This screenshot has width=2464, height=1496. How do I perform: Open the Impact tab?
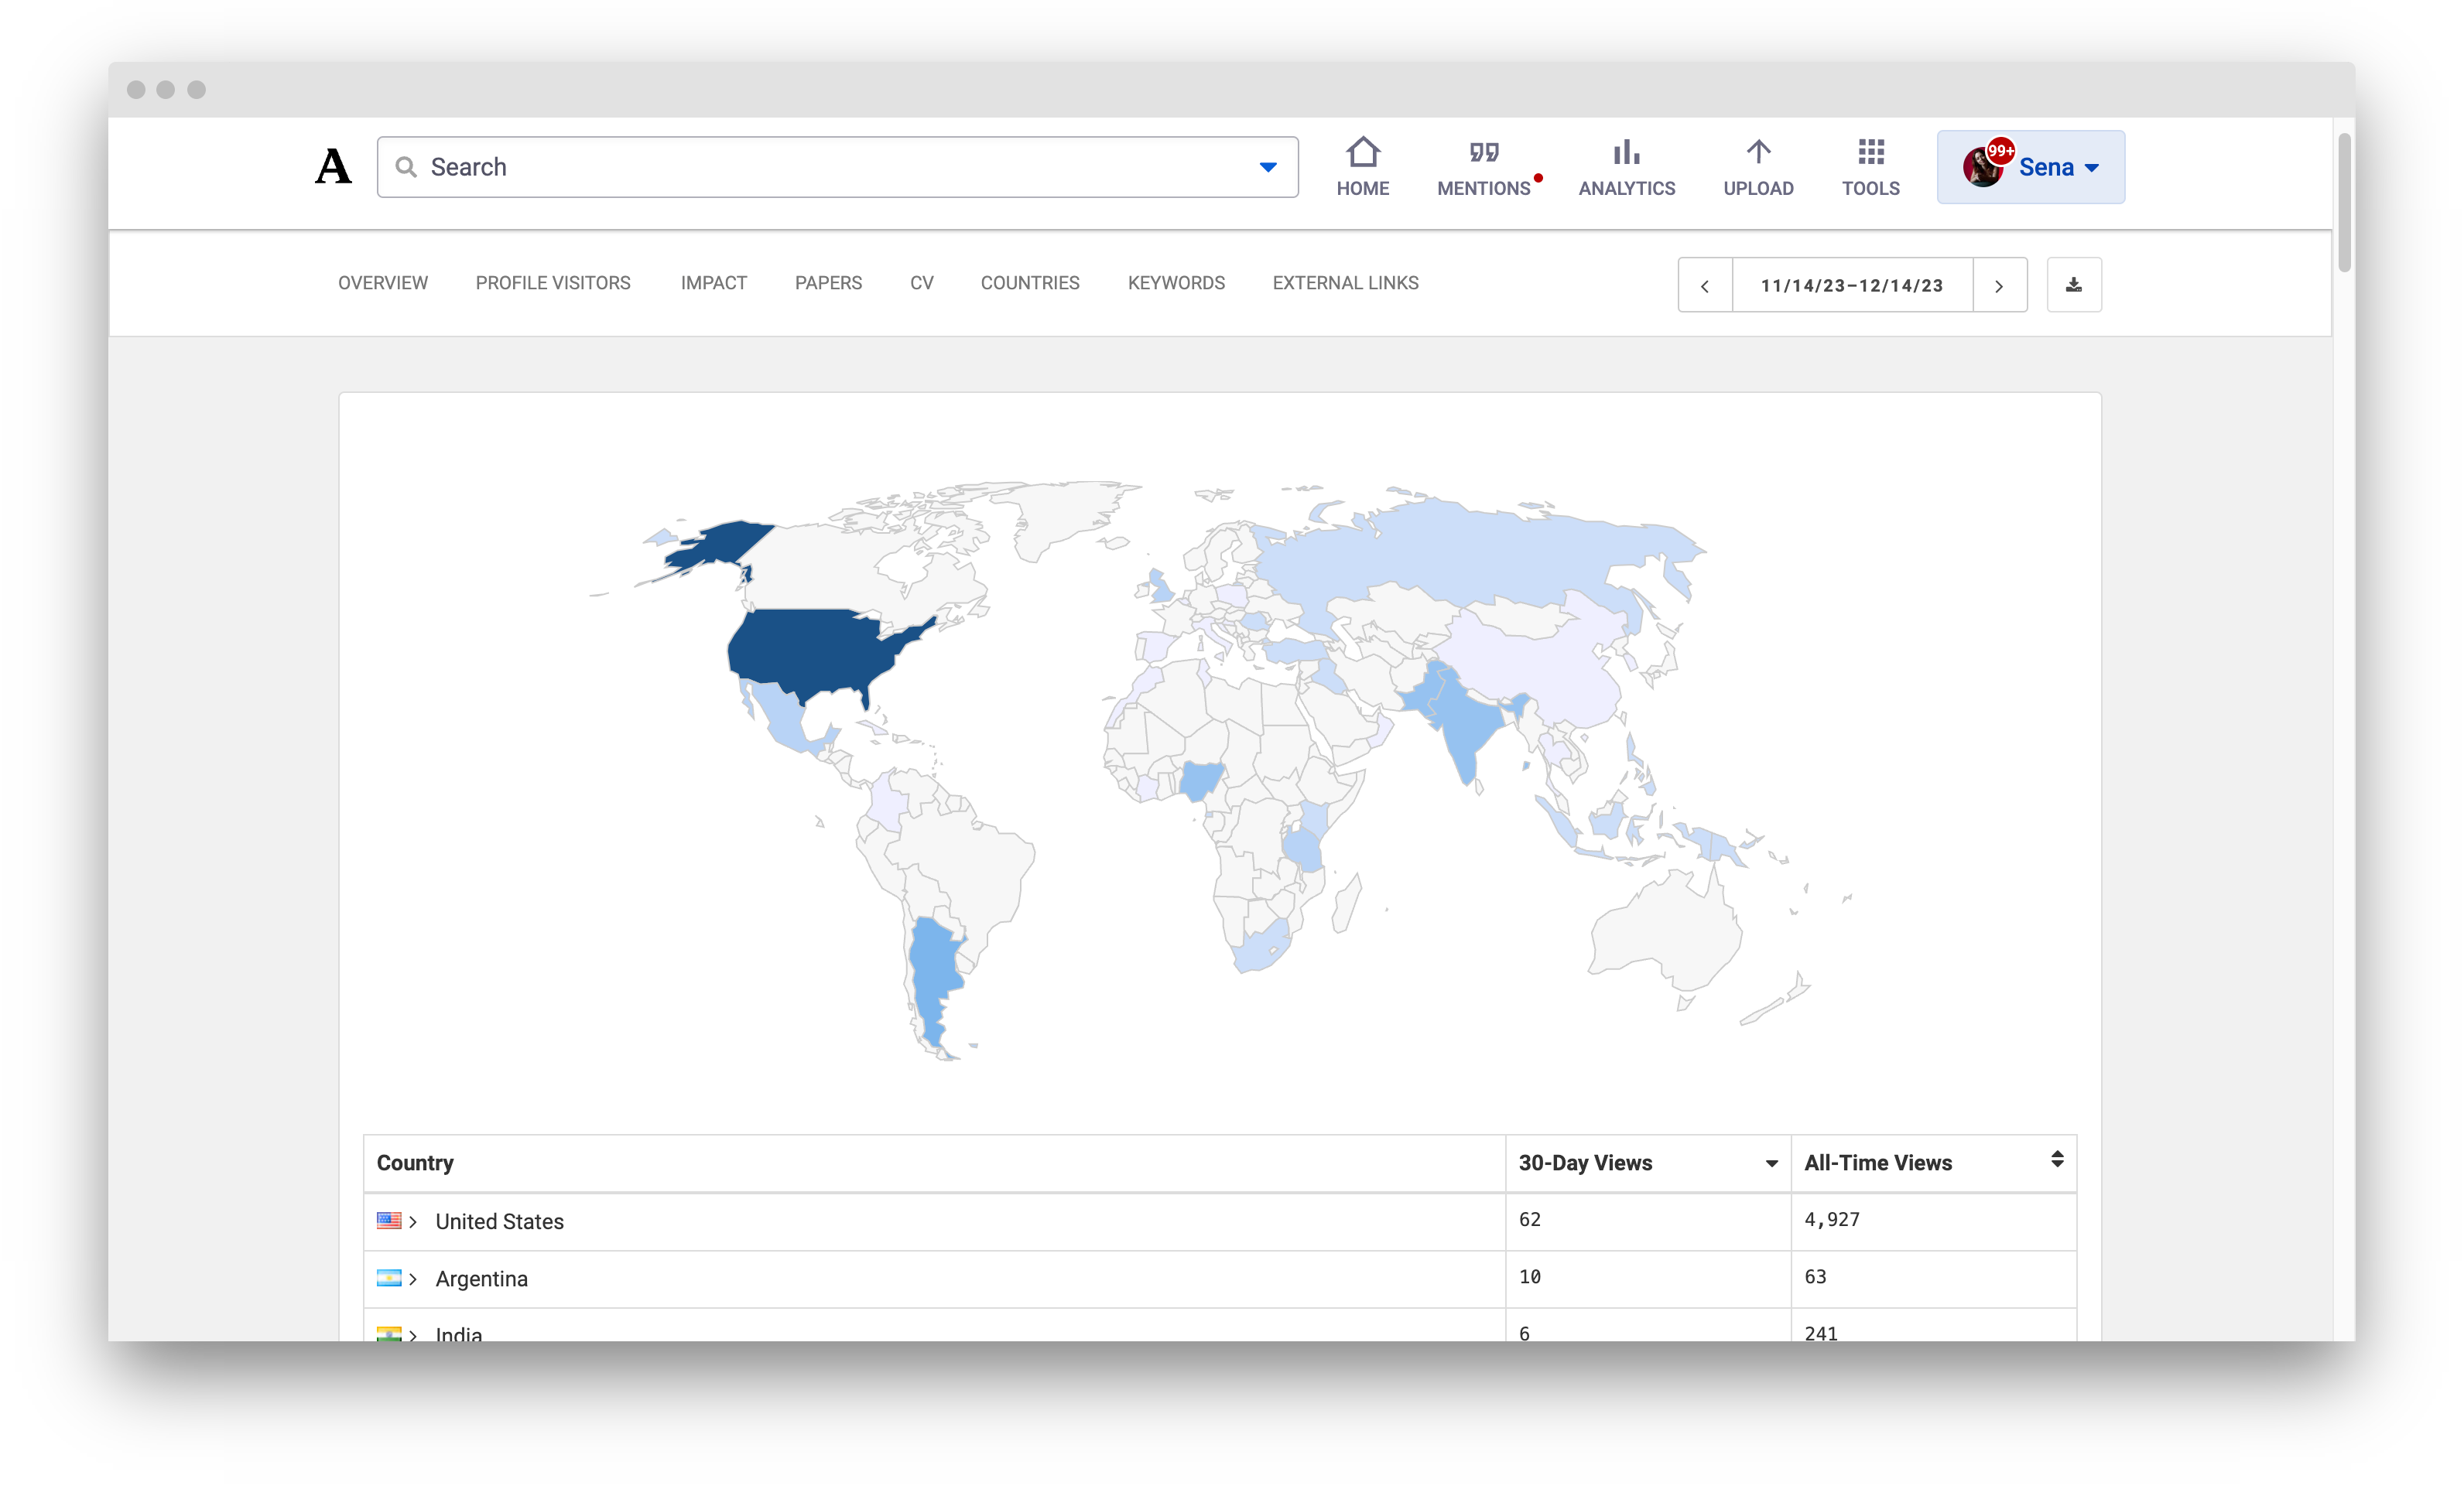(714, 283)
